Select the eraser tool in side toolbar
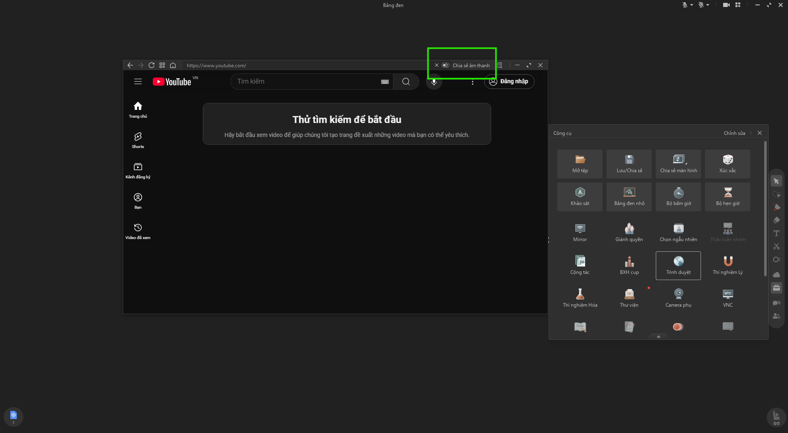The height and width of the screenshot is (433, 788). pyautogui.click(x=776, y=220)
